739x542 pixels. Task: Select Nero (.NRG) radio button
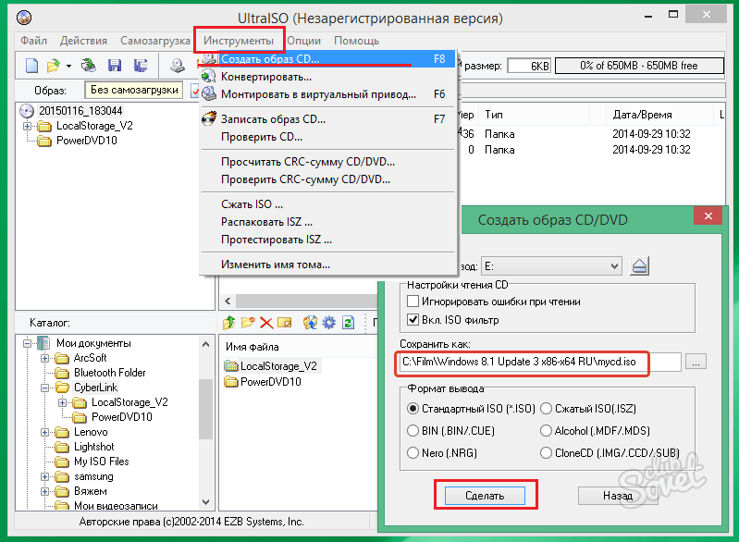(x=413, y=453)
